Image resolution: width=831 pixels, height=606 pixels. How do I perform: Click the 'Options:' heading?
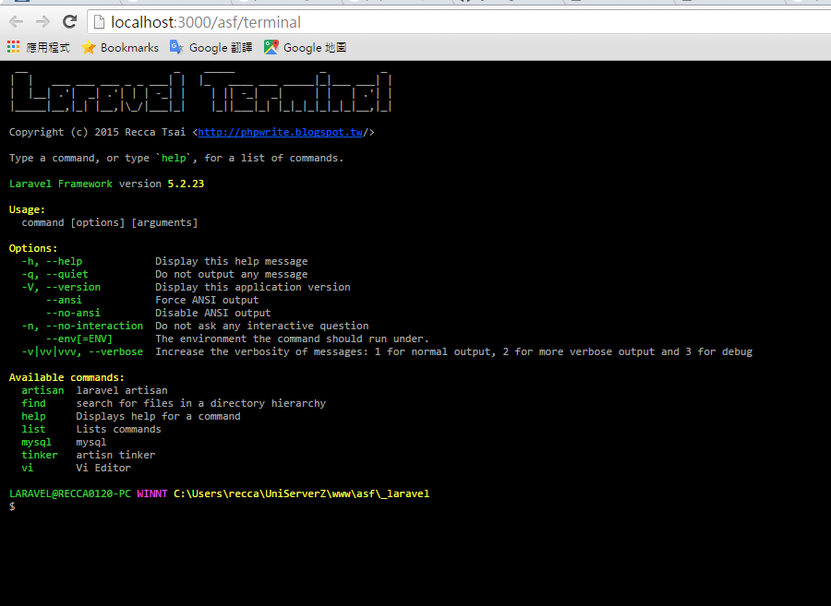pyautogui.click(x=33, y=248)
